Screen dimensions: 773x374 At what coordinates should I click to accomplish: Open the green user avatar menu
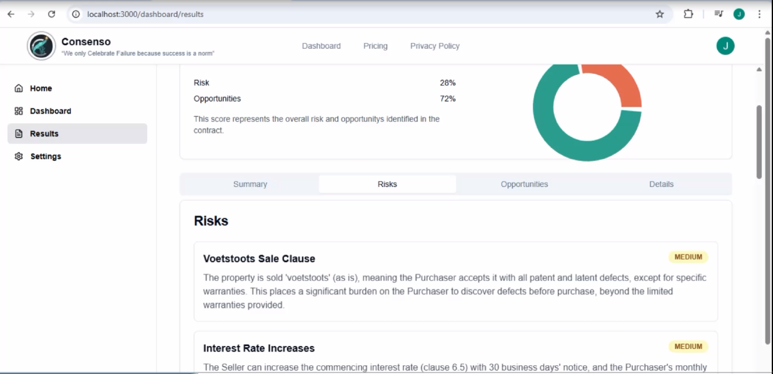(725, 46)
